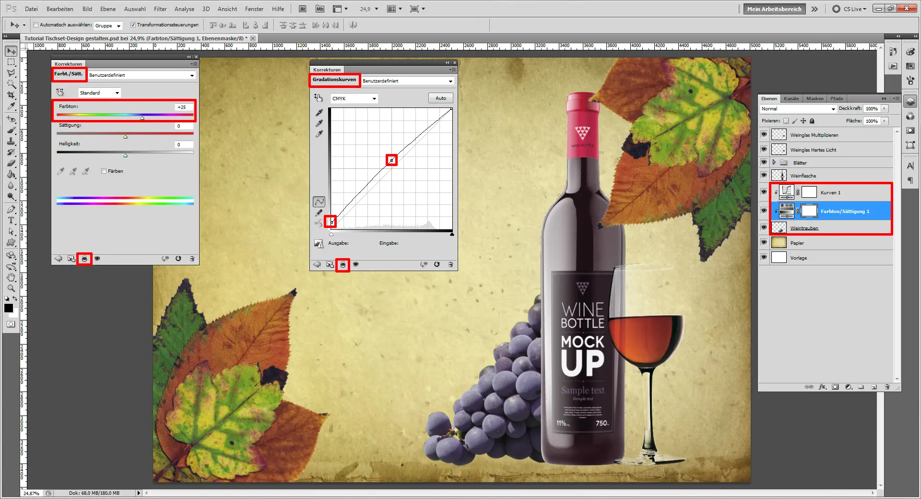The width and height of the screenshot is (921, 499).
Task: Switch to the Kanäle tab
Action: coord(791,98)
